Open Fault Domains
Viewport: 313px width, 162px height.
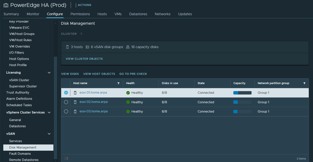pyautogui.click(x=20, y=154)
